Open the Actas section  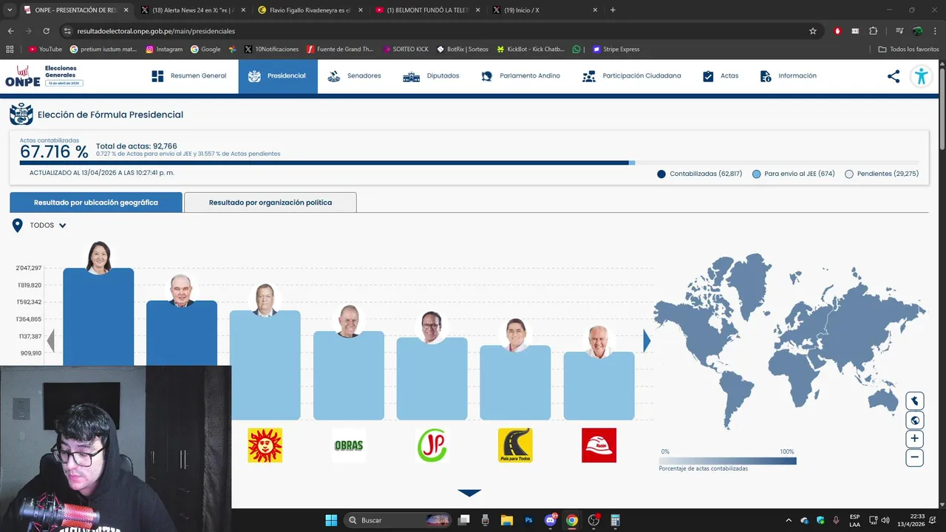[720, 76]
